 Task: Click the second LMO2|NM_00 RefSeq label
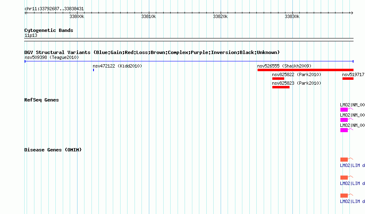(352, 115)
